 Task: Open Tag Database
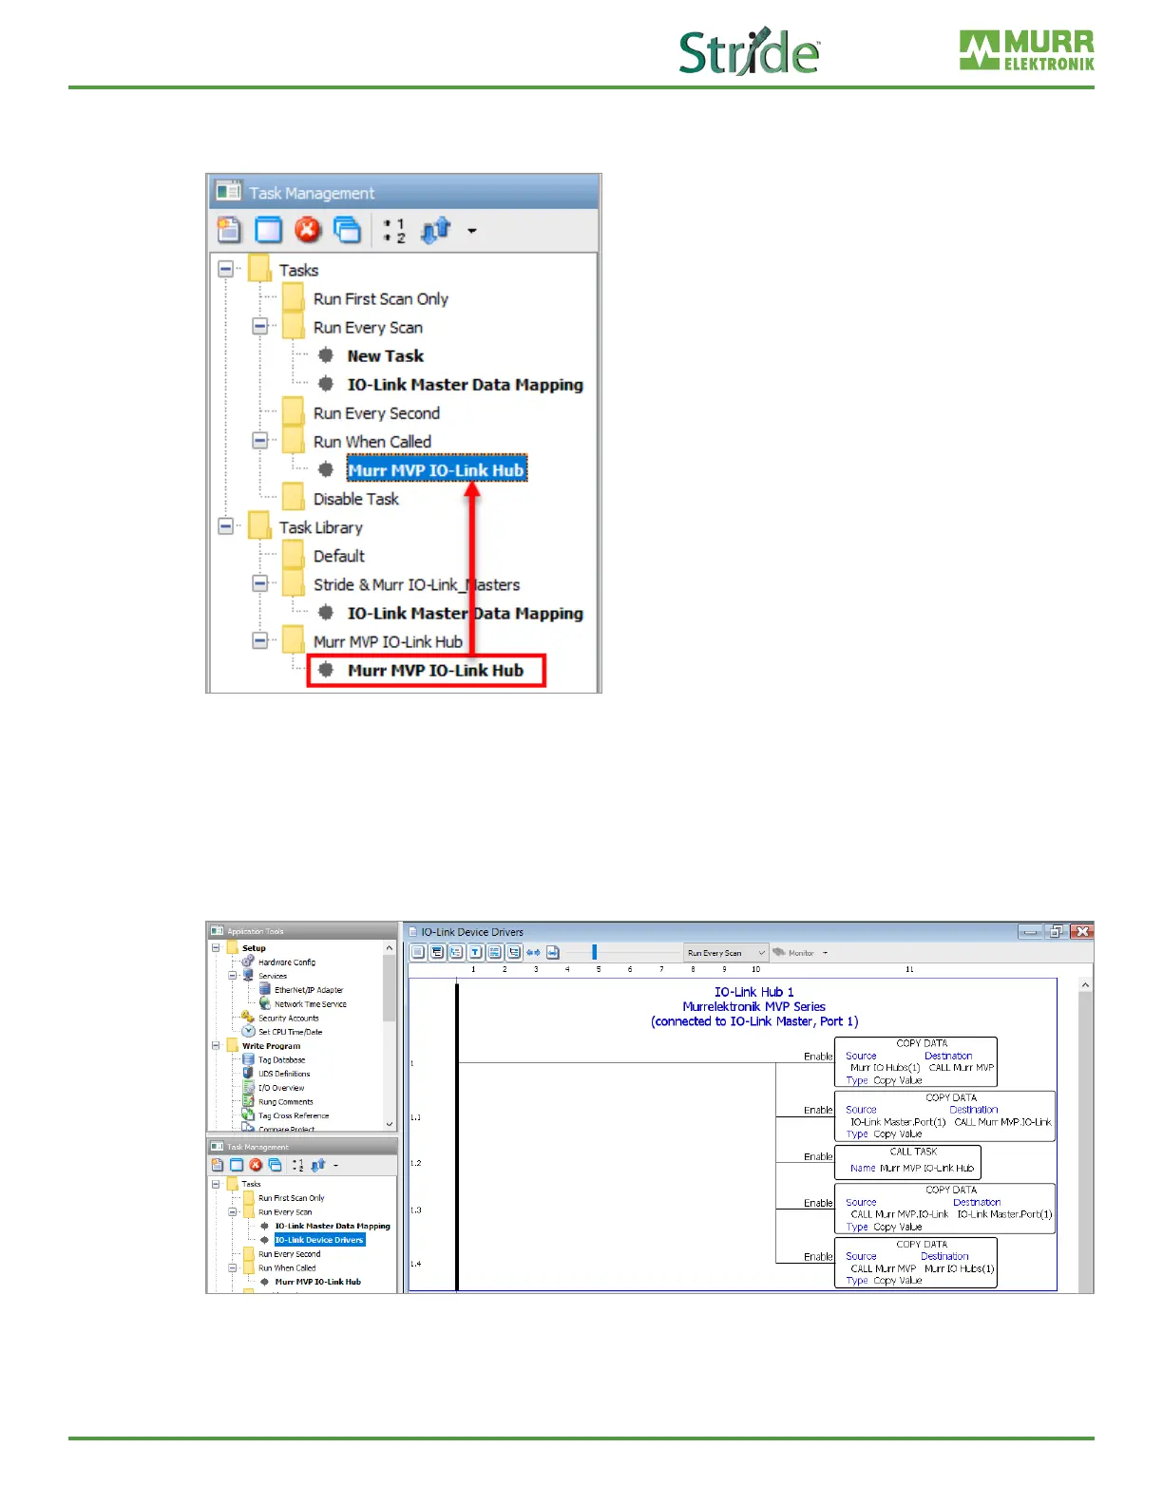[x=282, y=1059]
